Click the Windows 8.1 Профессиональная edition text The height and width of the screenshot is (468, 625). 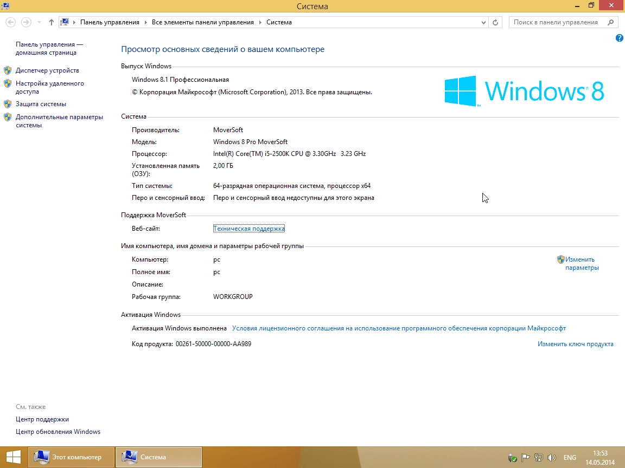coord(180,80)
